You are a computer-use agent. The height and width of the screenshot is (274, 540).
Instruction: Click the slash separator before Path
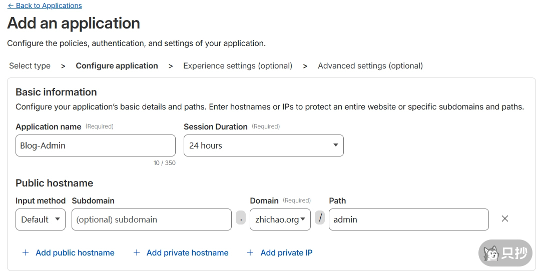coord(320,218)
